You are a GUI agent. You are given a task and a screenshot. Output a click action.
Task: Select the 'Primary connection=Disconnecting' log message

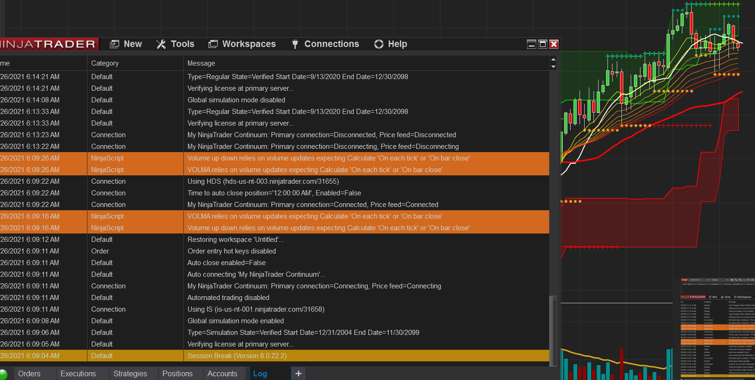[x=323, y=147]
